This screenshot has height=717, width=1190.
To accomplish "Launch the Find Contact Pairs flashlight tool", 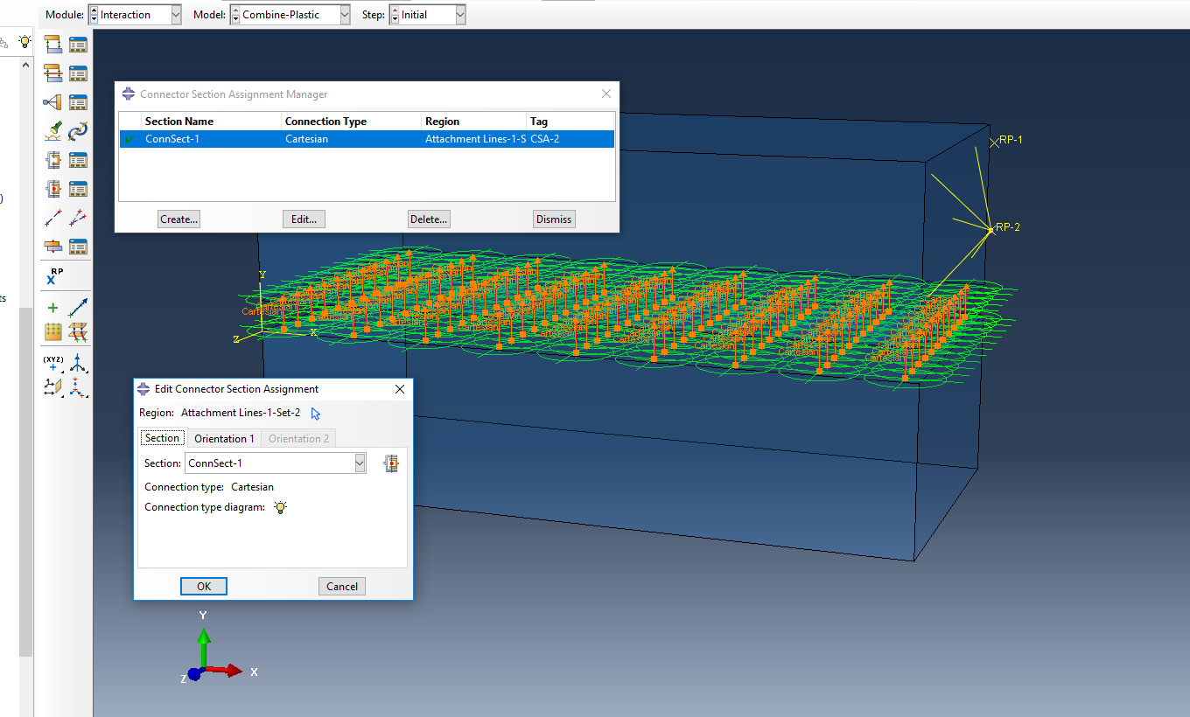I will point(52,131).
